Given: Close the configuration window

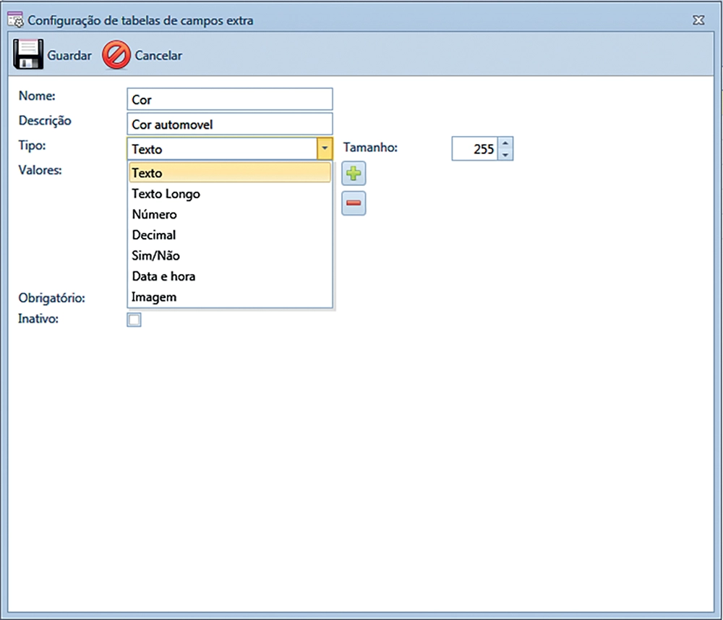Looking at the screenshot, I should pyautogui.click(x=698, y=20).
